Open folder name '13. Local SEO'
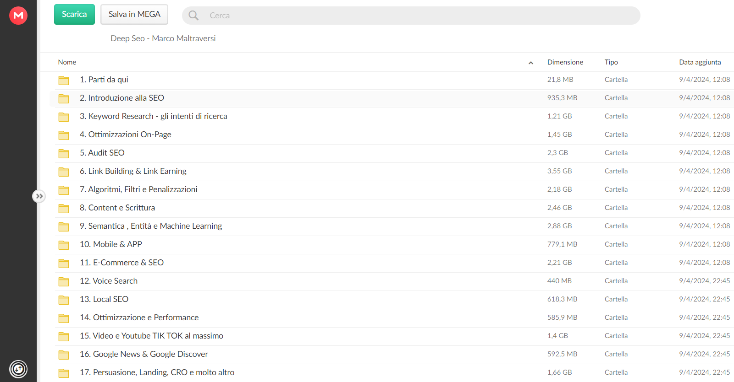This screenshot has height=382, width=734. tap(104, 299)
